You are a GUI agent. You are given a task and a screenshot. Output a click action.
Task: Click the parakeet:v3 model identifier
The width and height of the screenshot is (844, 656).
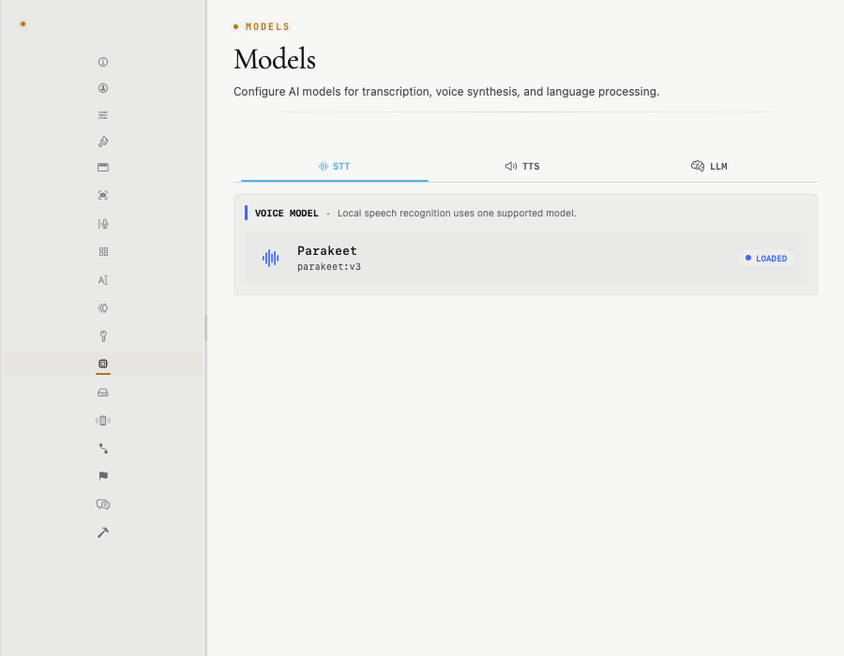(x=329, y=267)
